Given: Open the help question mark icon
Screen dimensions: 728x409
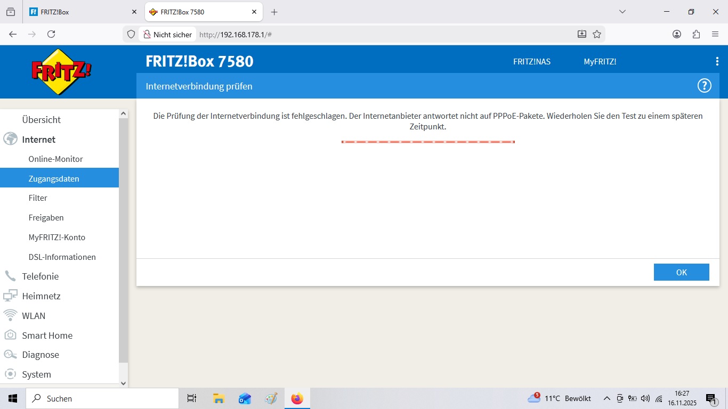Looking at the screenshot, I should 705,86.
